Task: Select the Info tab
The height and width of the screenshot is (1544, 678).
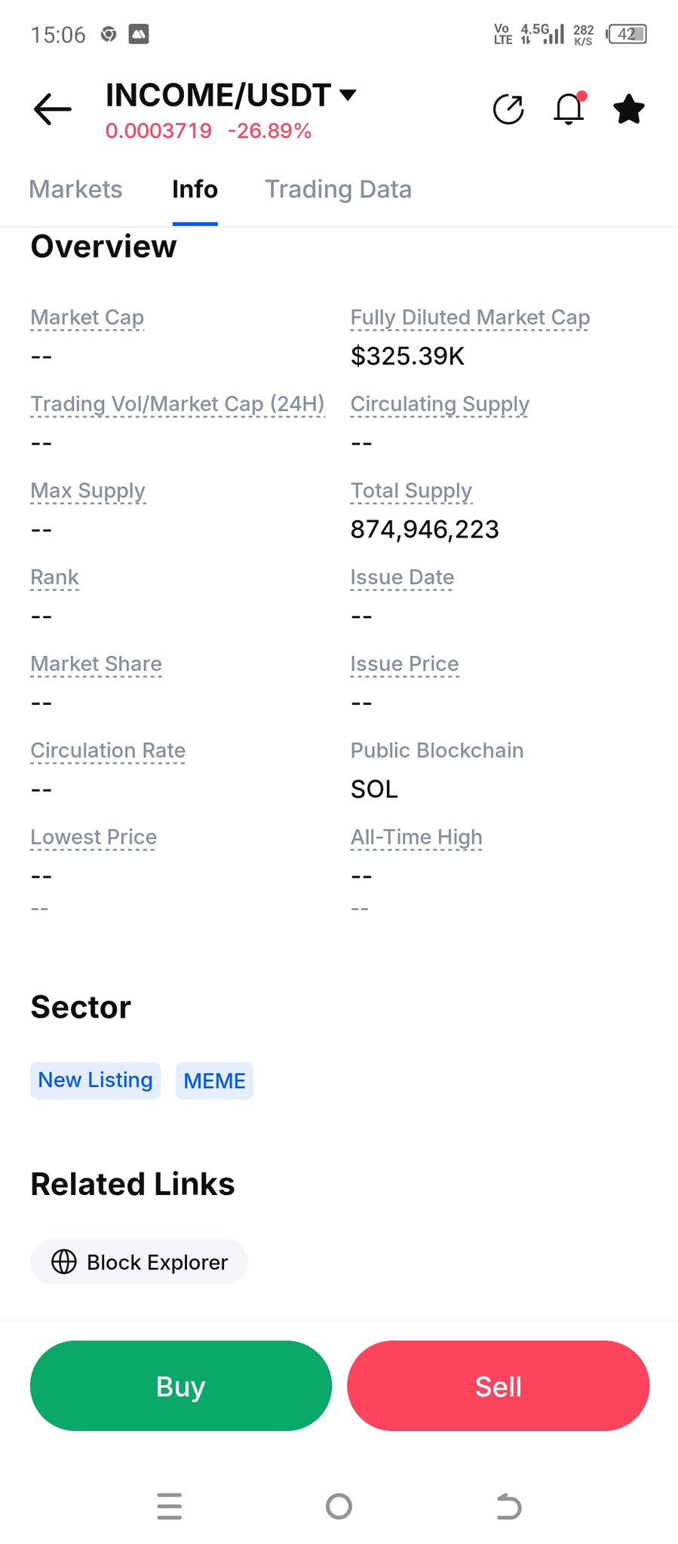Action: pyautogui.click(x=195, y=189)
